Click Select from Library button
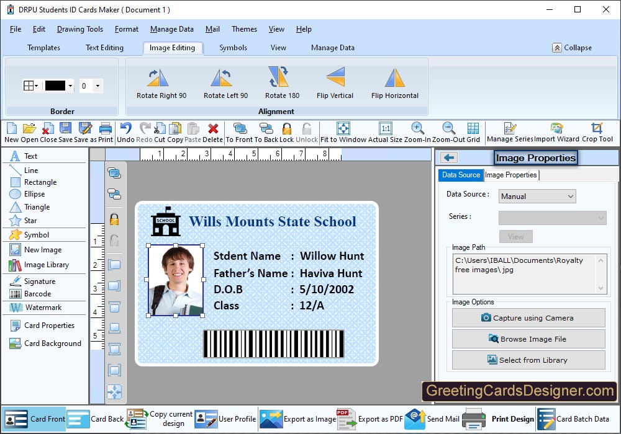 point(528,360)
